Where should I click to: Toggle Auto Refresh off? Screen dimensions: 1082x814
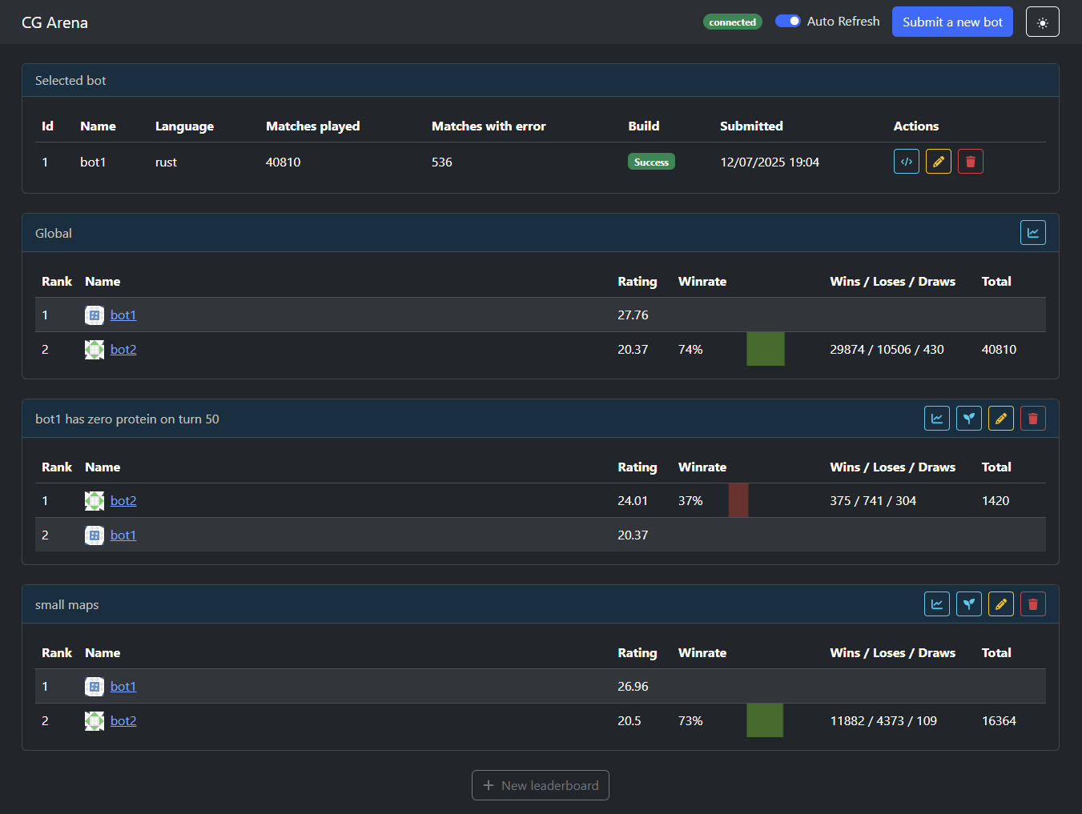788,21
